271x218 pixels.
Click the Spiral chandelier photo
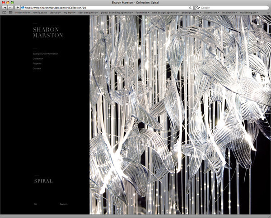click(x=180, y=115)
